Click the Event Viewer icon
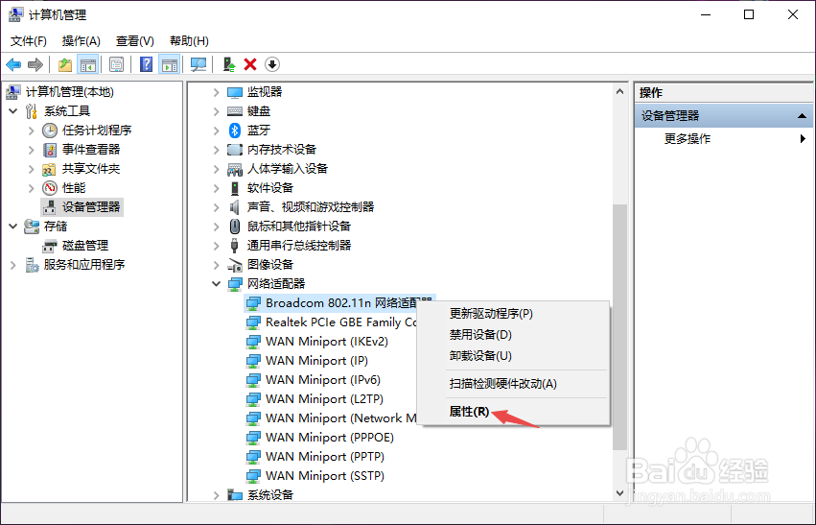 pos(50,150)
